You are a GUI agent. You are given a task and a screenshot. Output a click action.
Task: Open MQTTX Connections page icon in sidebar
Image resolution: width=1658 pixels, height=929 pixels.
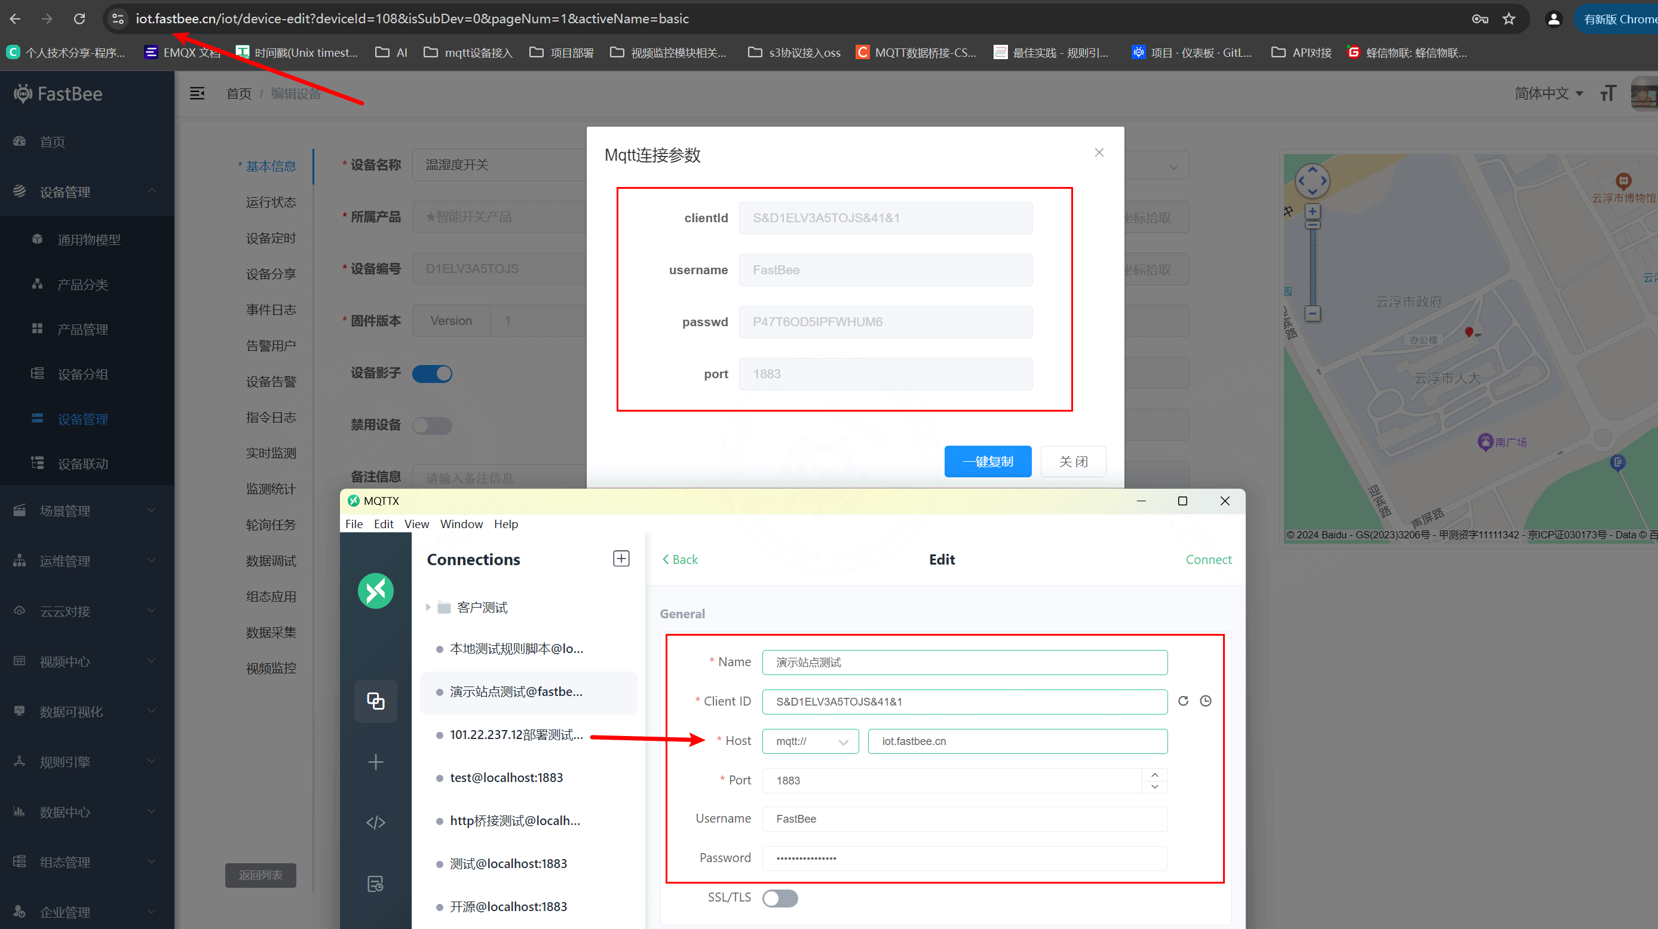(376, 700)
